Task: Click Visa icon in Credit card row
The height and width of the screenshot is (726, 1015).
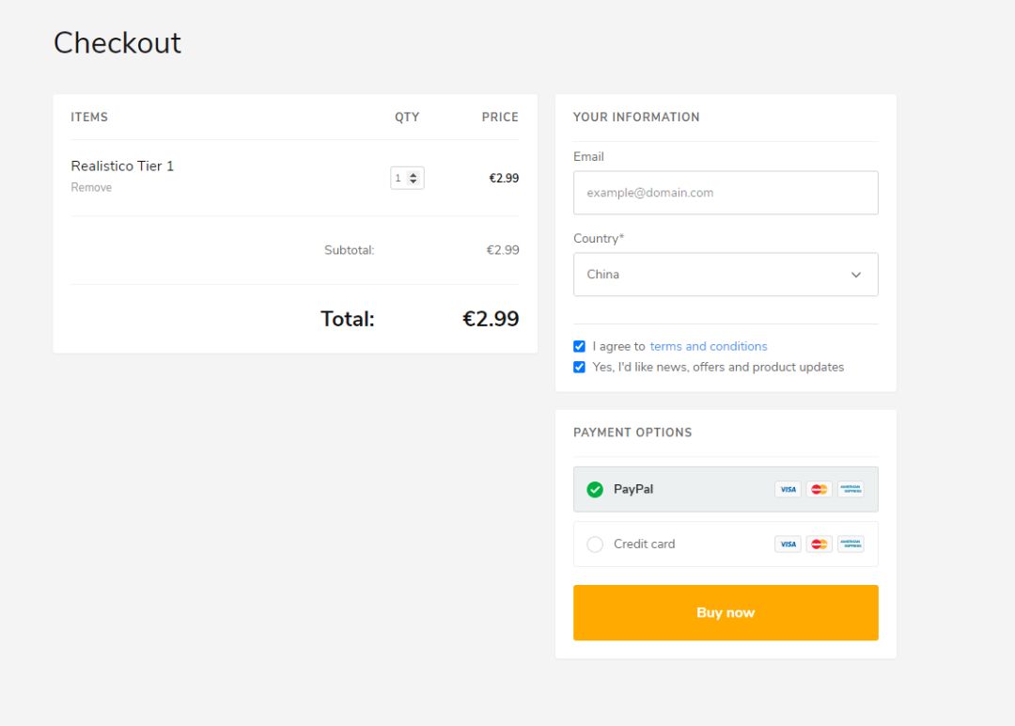Action: point(788,544)
